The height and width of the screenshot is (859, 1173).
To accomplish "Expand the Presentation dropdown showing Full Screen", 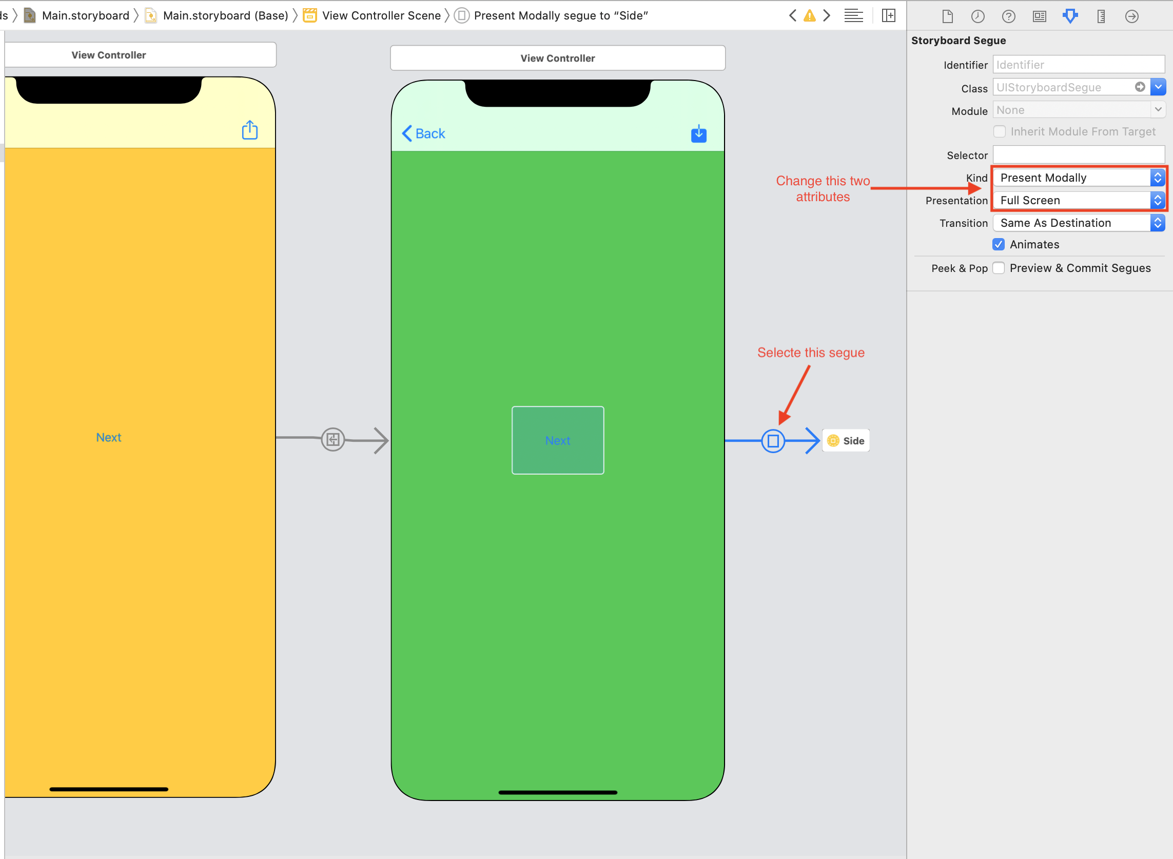I will click(1157, 200).
